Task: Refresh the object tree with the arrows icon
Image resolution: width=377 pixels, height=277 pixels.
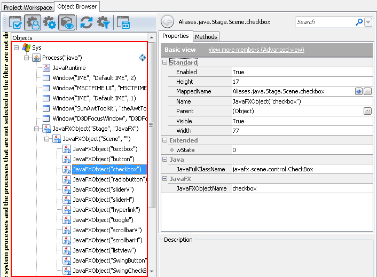Action: point(86,22)
